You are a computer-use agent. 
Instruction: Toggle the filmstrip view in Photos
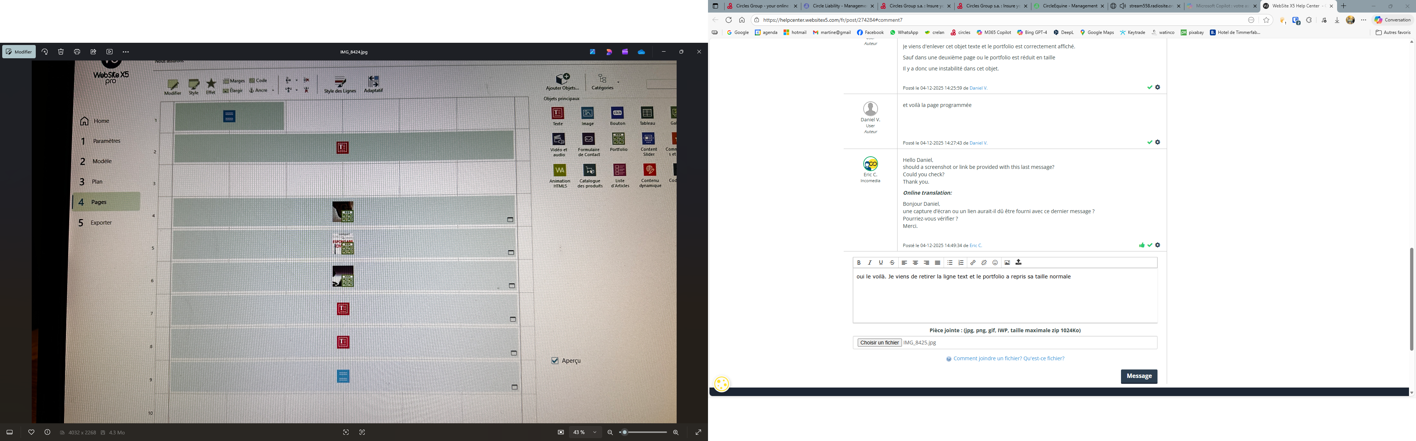click(x=9, y=432)
